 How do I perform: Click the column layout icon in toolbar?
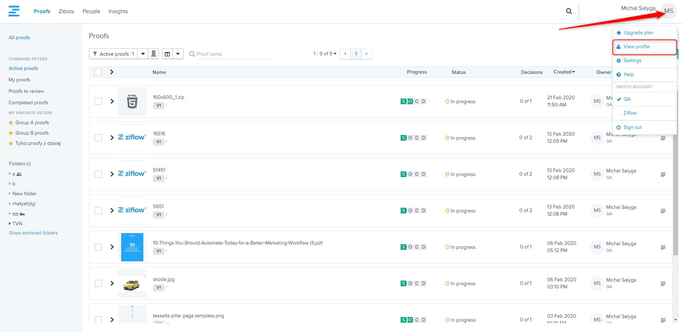tap(167, 54)
